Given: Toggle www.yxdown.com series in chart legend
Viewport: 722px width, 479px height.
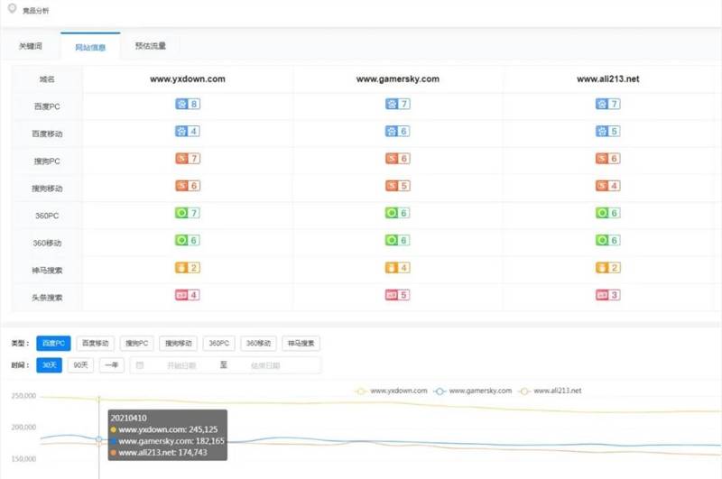Looking at the screenshot, I should 392,391.
